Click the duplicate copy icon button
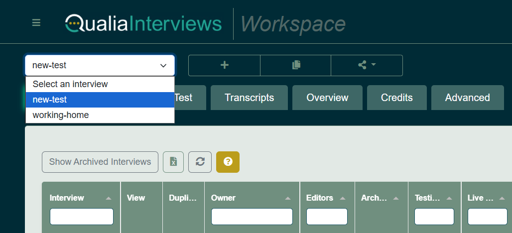Viewport: 512px width, 233px height. point(296,65)
